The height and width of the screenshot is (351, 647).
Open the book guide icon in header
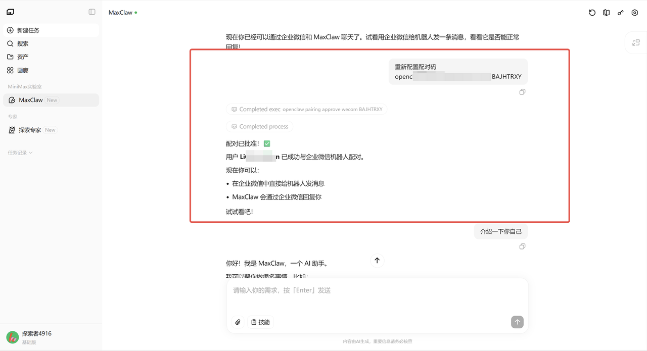[607, 13]
